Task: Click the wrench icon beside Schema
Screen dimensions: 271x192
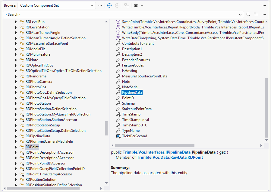Action: coord(118,103)
